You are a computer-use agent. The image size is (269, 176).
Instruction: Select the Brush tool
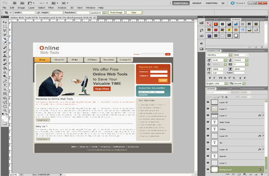pyautogui.click(x=5, y=52)
